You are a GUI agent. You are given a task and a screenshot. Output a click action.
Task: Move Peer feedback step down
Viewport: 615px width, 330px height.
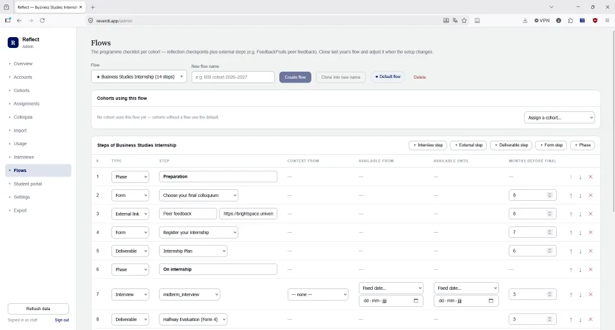click(x=580, y=214)
